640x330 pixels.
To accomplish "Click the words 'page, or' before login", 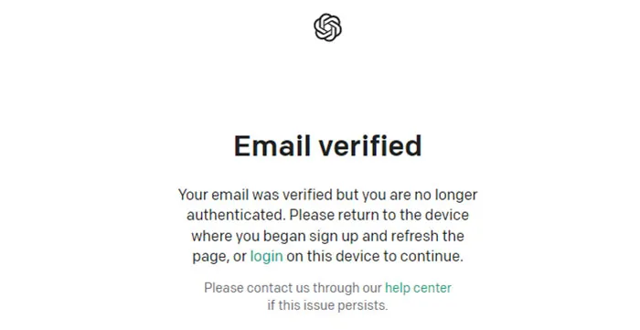I will click(x=219, y=257).
